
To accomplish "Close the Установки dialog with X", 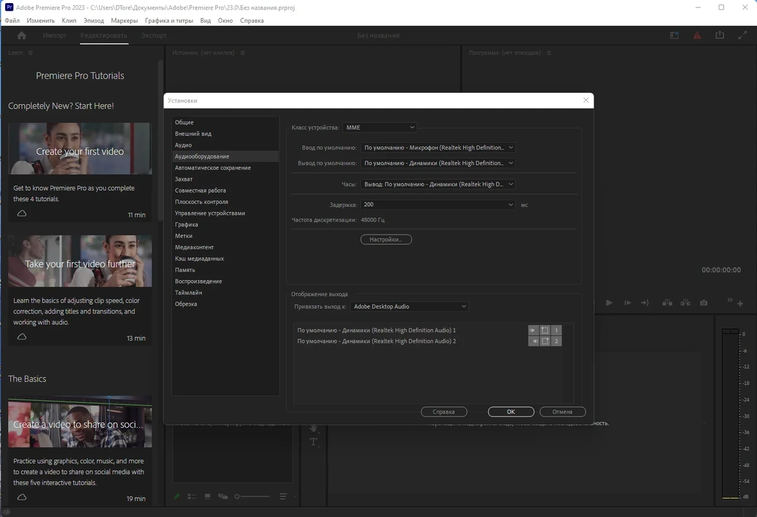I will point(586,100).
